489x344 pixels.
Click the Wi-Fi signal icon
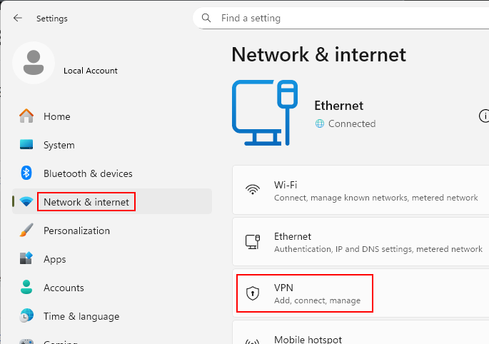point(252,191)
